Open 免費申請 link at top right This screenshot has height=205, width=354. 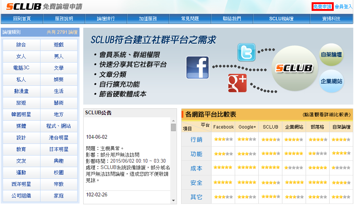(322, 6)
